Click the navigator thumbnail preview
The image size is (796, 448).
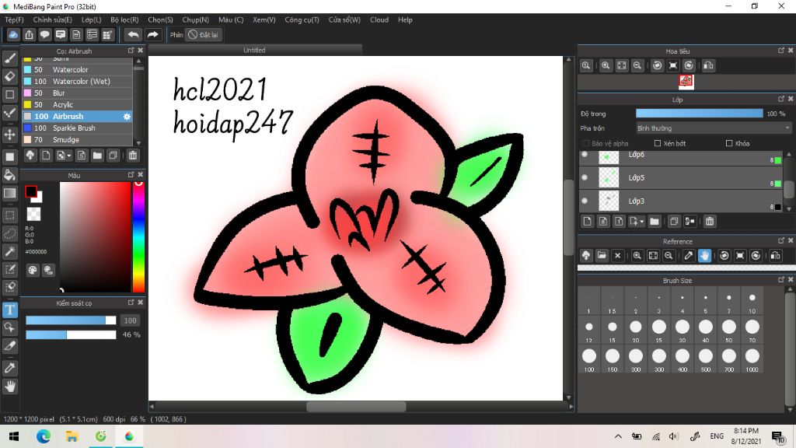click(686, 81)
